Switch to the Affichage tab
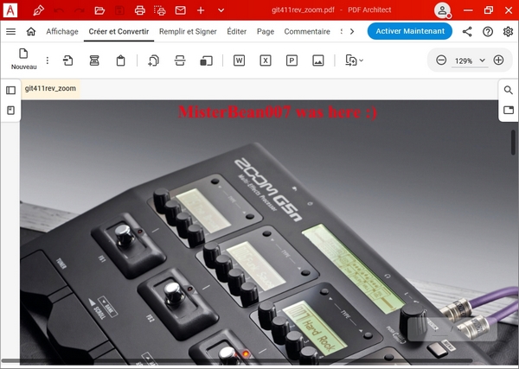Viewport: 519px width, 369px height. click(62, 31)
